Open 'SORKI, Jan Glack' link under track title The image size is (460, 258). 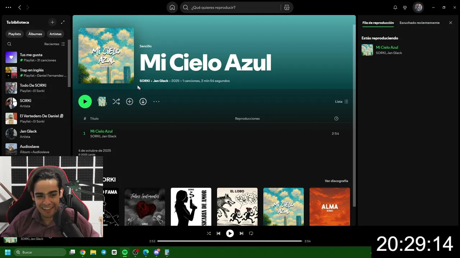pos(103,136)
